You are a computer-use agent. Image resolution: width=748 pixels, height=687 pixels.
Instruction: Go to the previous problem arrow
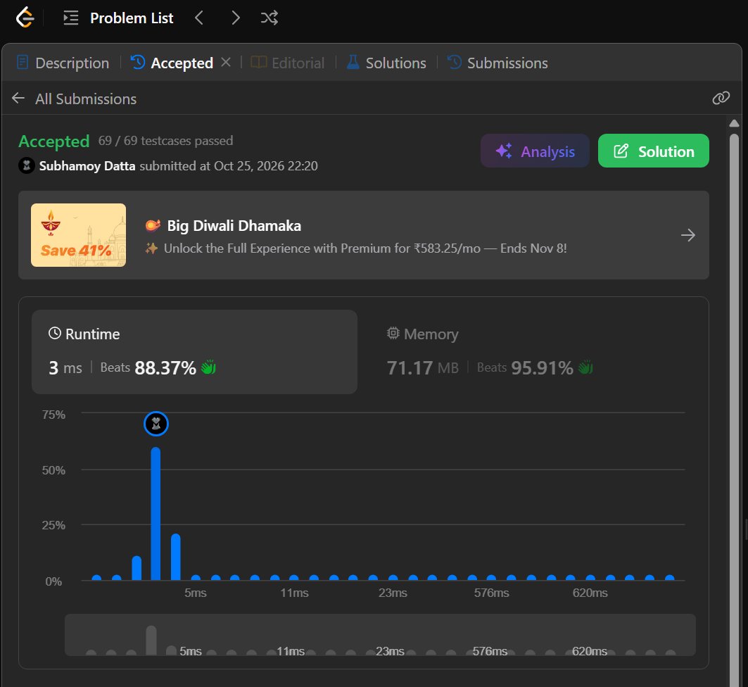199,18
